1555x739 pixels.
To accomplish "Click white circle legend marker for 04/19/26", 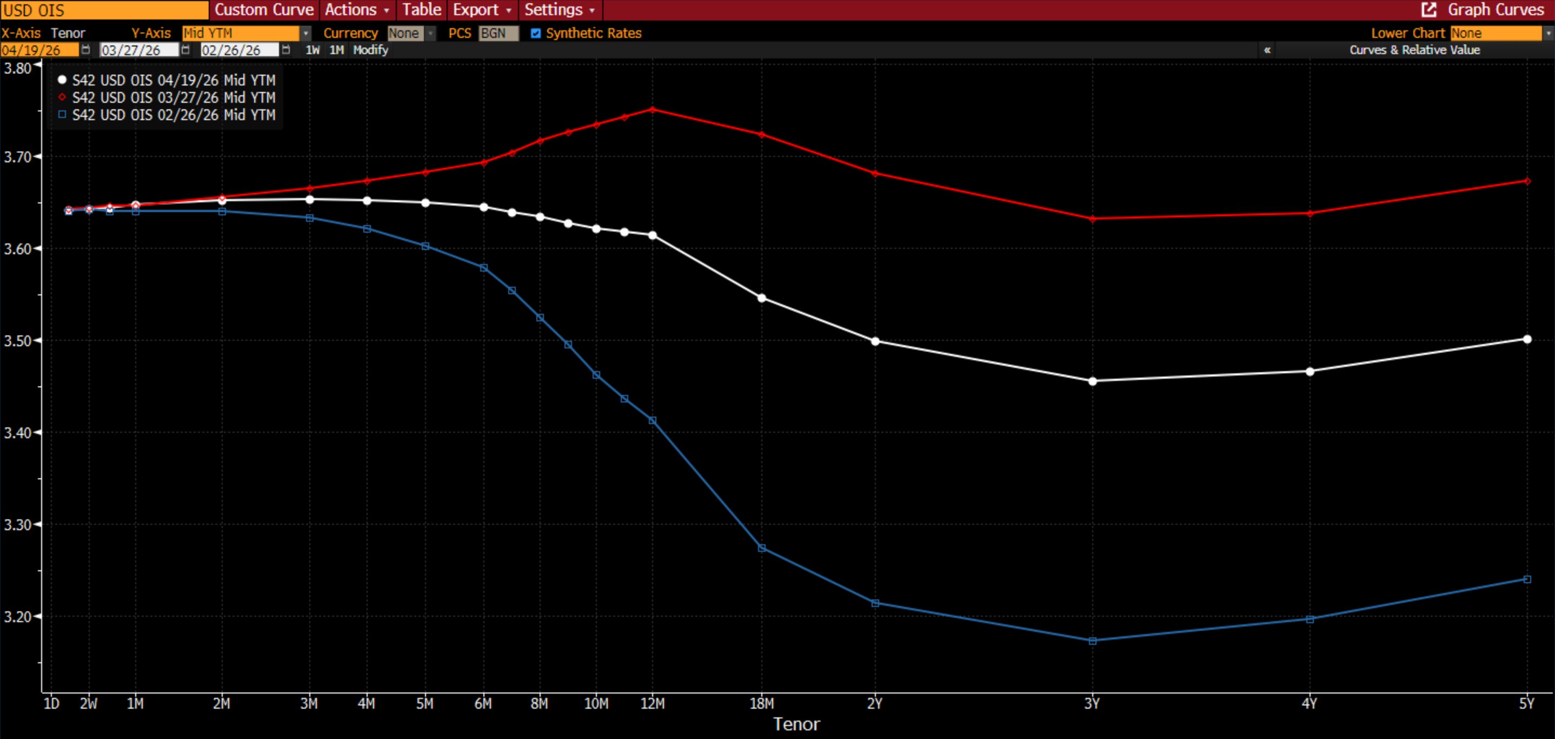I will 62,80.
